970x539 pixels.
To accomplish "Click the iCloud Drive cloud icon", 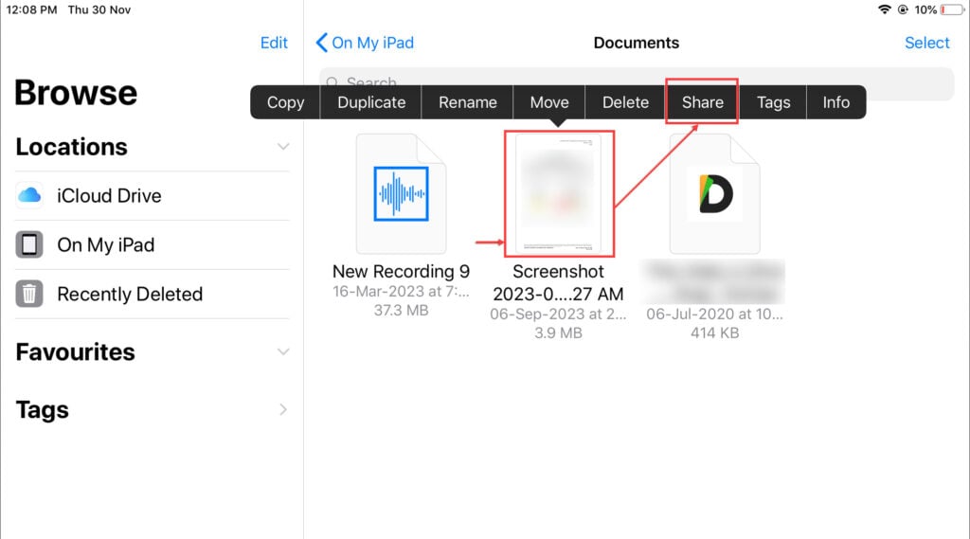I will (29, 195).
